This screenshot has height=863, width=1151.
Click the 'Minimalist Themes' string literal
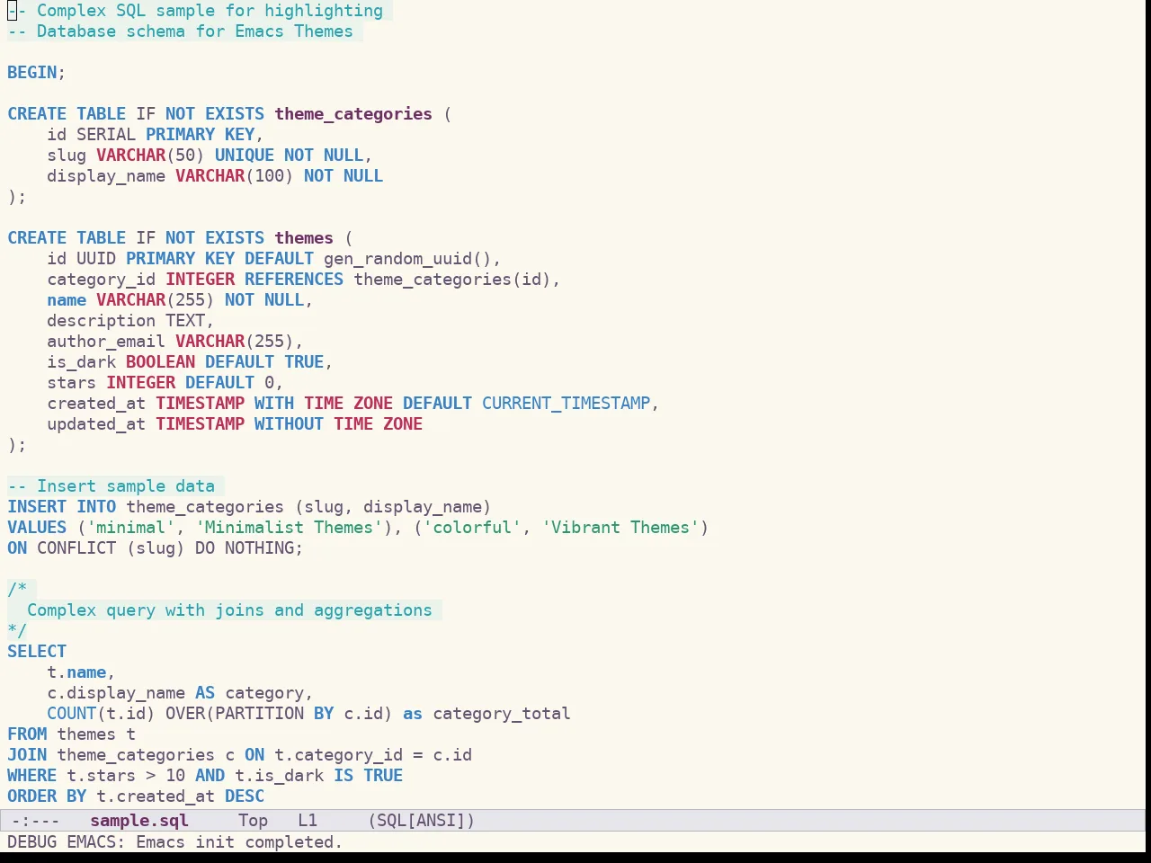[x=289, y=528]
